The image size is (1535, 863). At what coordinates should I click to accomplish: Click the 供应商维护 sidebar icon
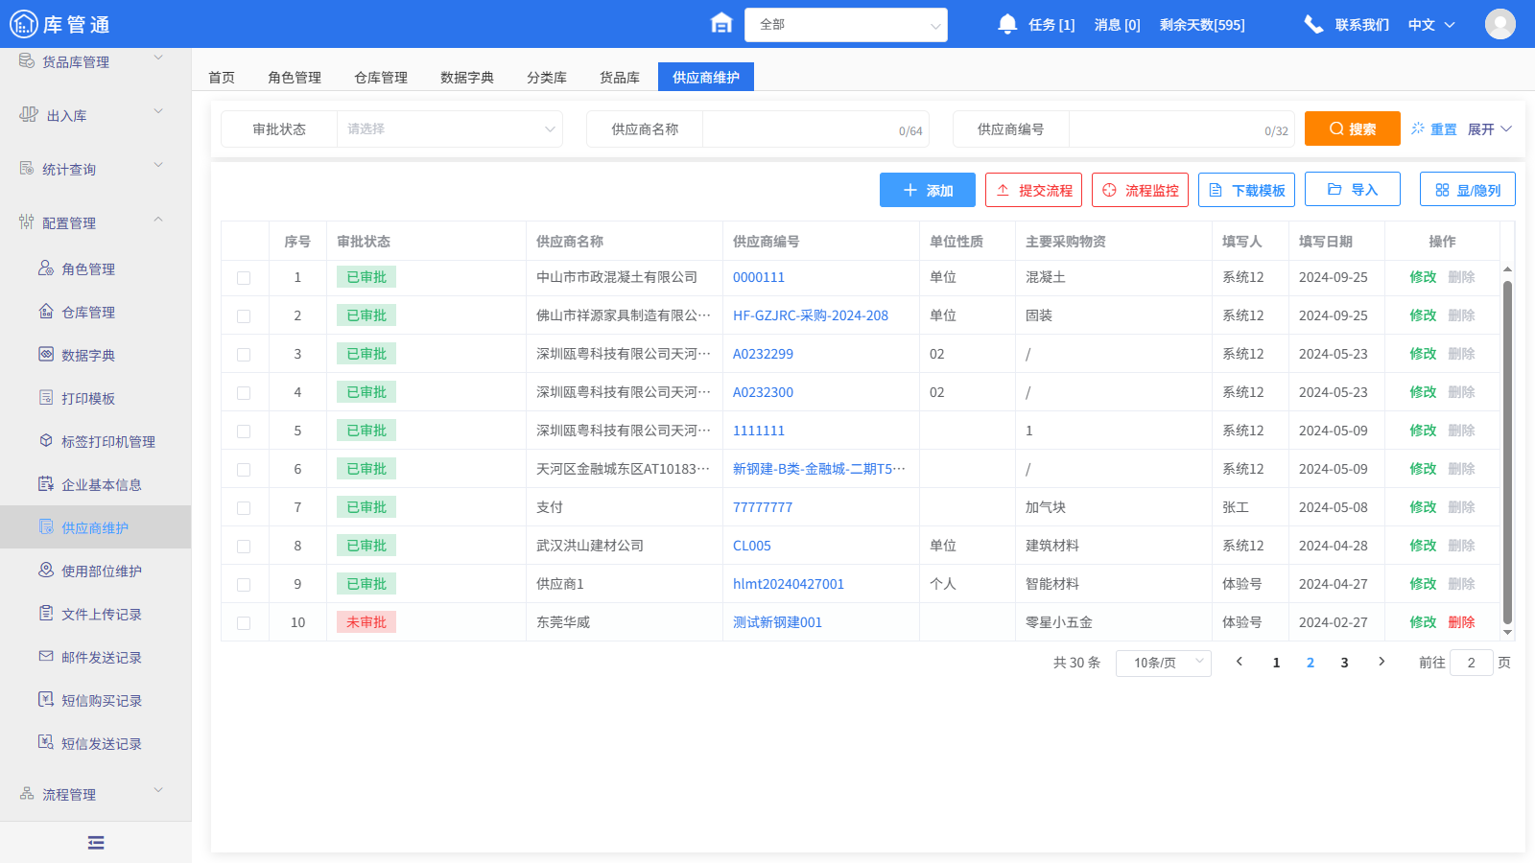[x=46, y=527]
